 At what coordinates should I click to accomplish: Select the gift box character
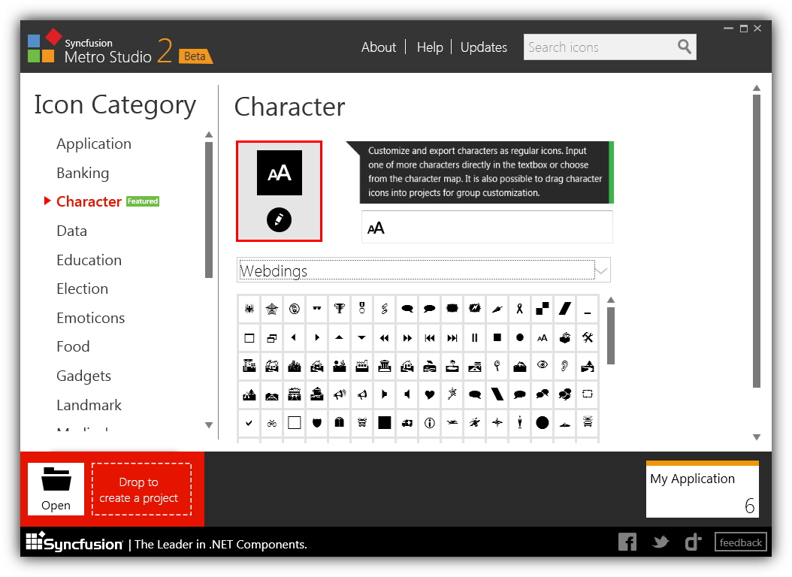point(340,423)
